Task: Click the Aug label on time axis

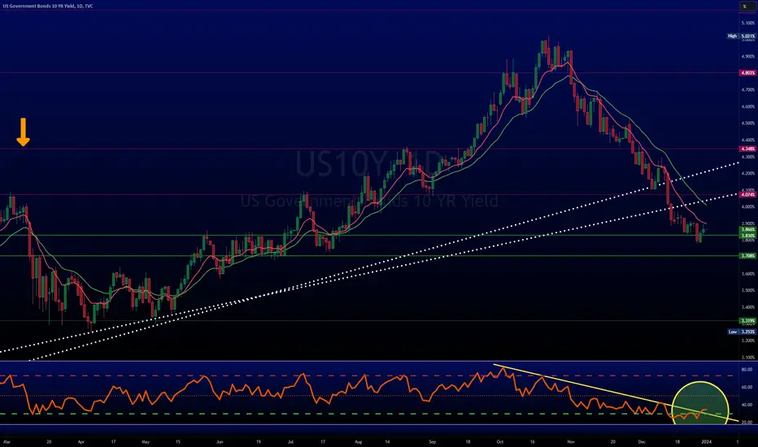Action: point(358,441)
